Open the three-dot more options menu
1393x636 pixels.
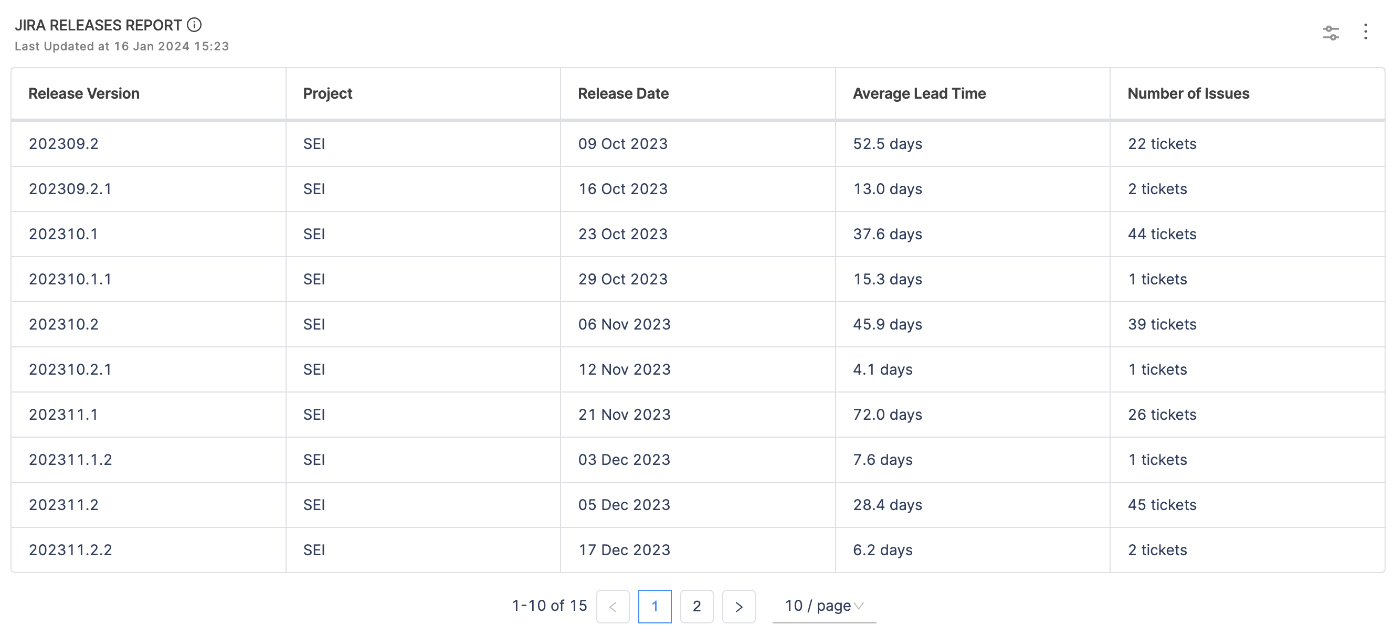(1365, 32)
